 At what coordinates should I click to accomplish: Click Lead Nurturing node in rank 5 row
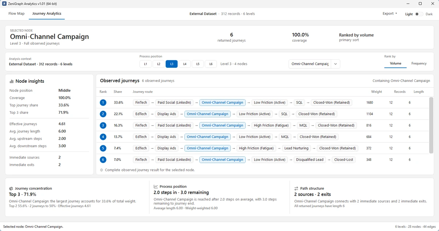(x=297, y=148)
